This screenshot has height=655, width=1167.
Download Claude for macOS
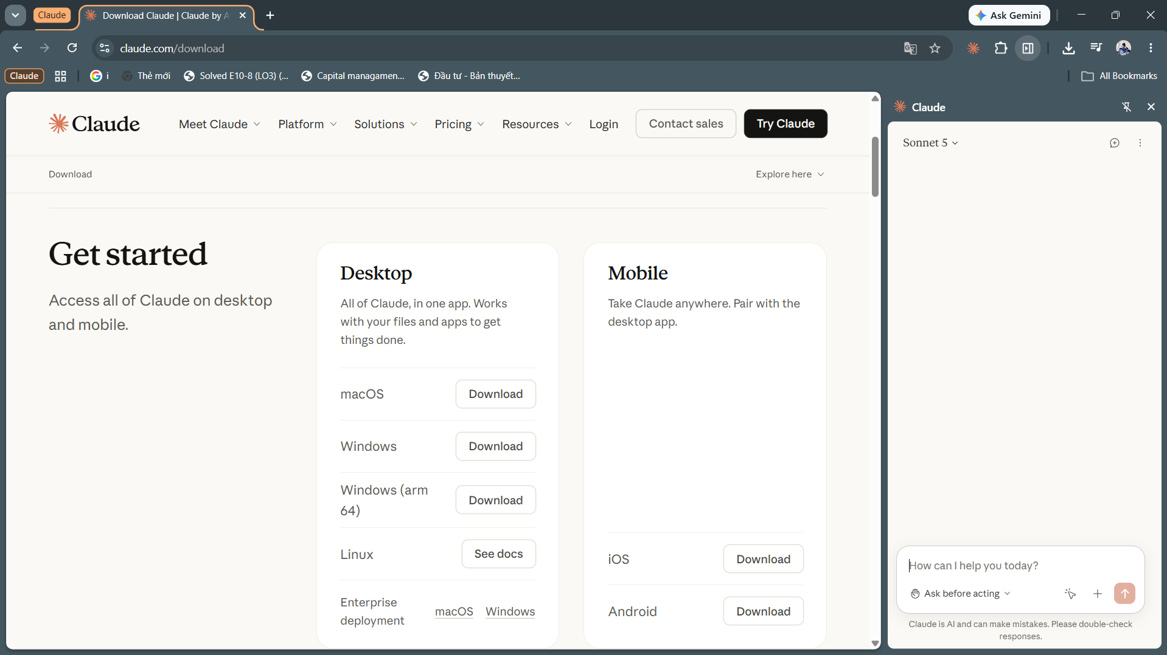496,394
